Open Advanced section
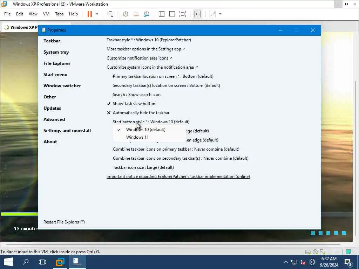Screen dimensions: 359x269 tap(54, 119)
